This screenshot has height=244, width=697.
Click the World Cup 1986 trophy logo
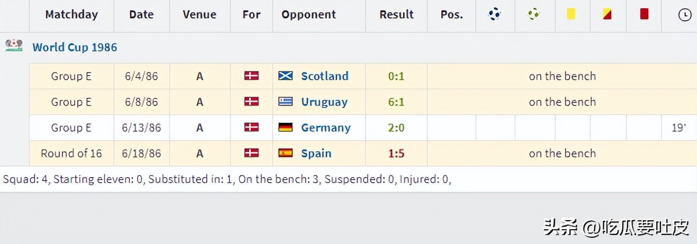point(14,46)
